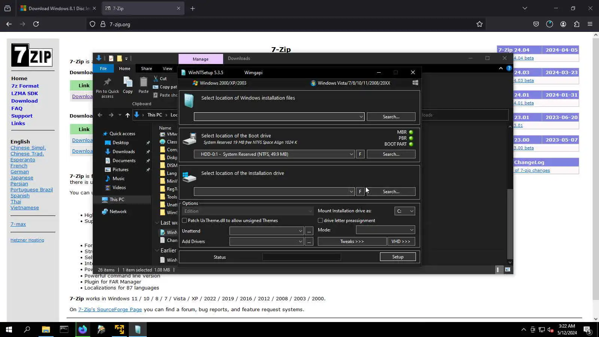
Task: Go up one folder level in Explorer
Action: (128, 115)
